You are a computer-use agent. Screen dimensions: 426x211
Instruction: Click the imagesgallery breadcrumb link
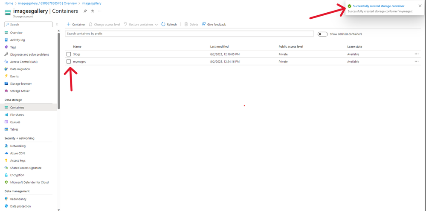click(x=92, y=3)
